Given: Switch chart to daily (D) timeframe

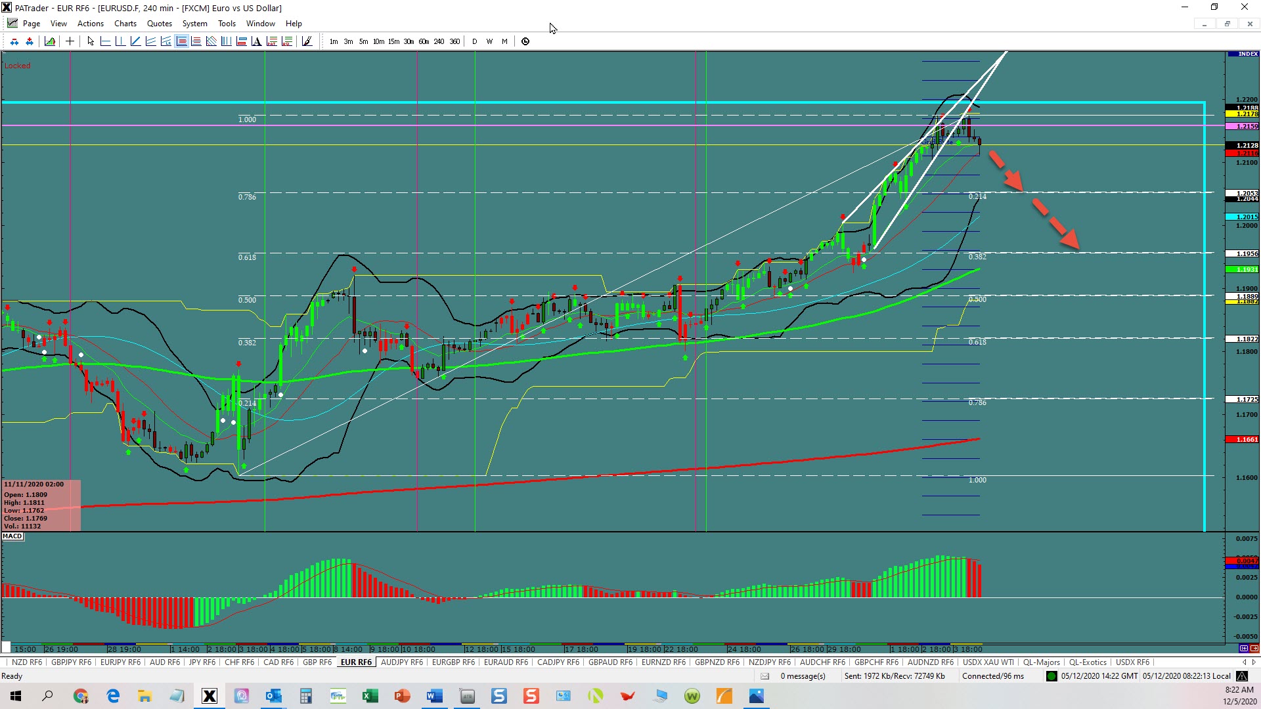Looking at the screenshot, I should 474,41.
